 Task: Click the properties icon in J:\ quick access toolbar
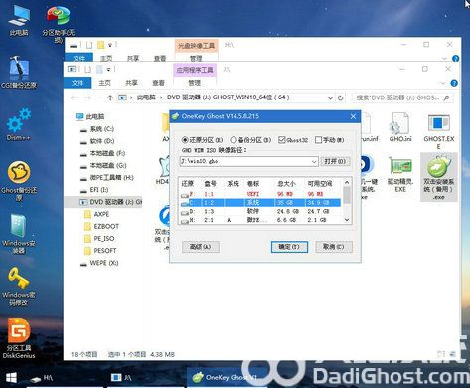pyautogui.click(x=87, y=69)
